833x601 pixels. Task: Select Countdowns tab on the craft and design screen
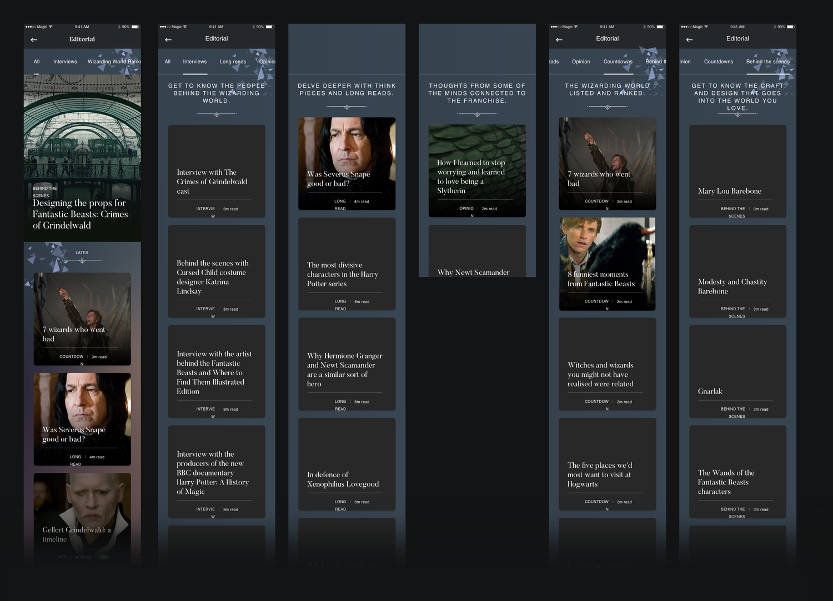click(x=719, y=62)
